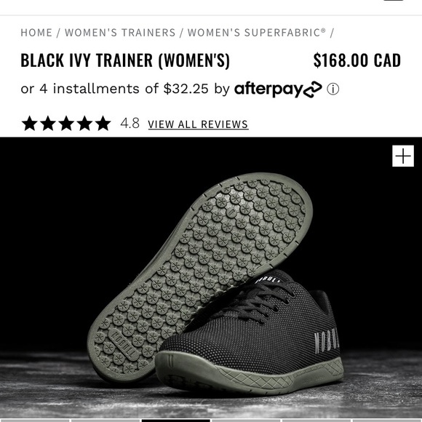Select the second gallery slide indicator
Viewport: 422px width, 422px height.
pyautogui.click(x=105, y=421)
